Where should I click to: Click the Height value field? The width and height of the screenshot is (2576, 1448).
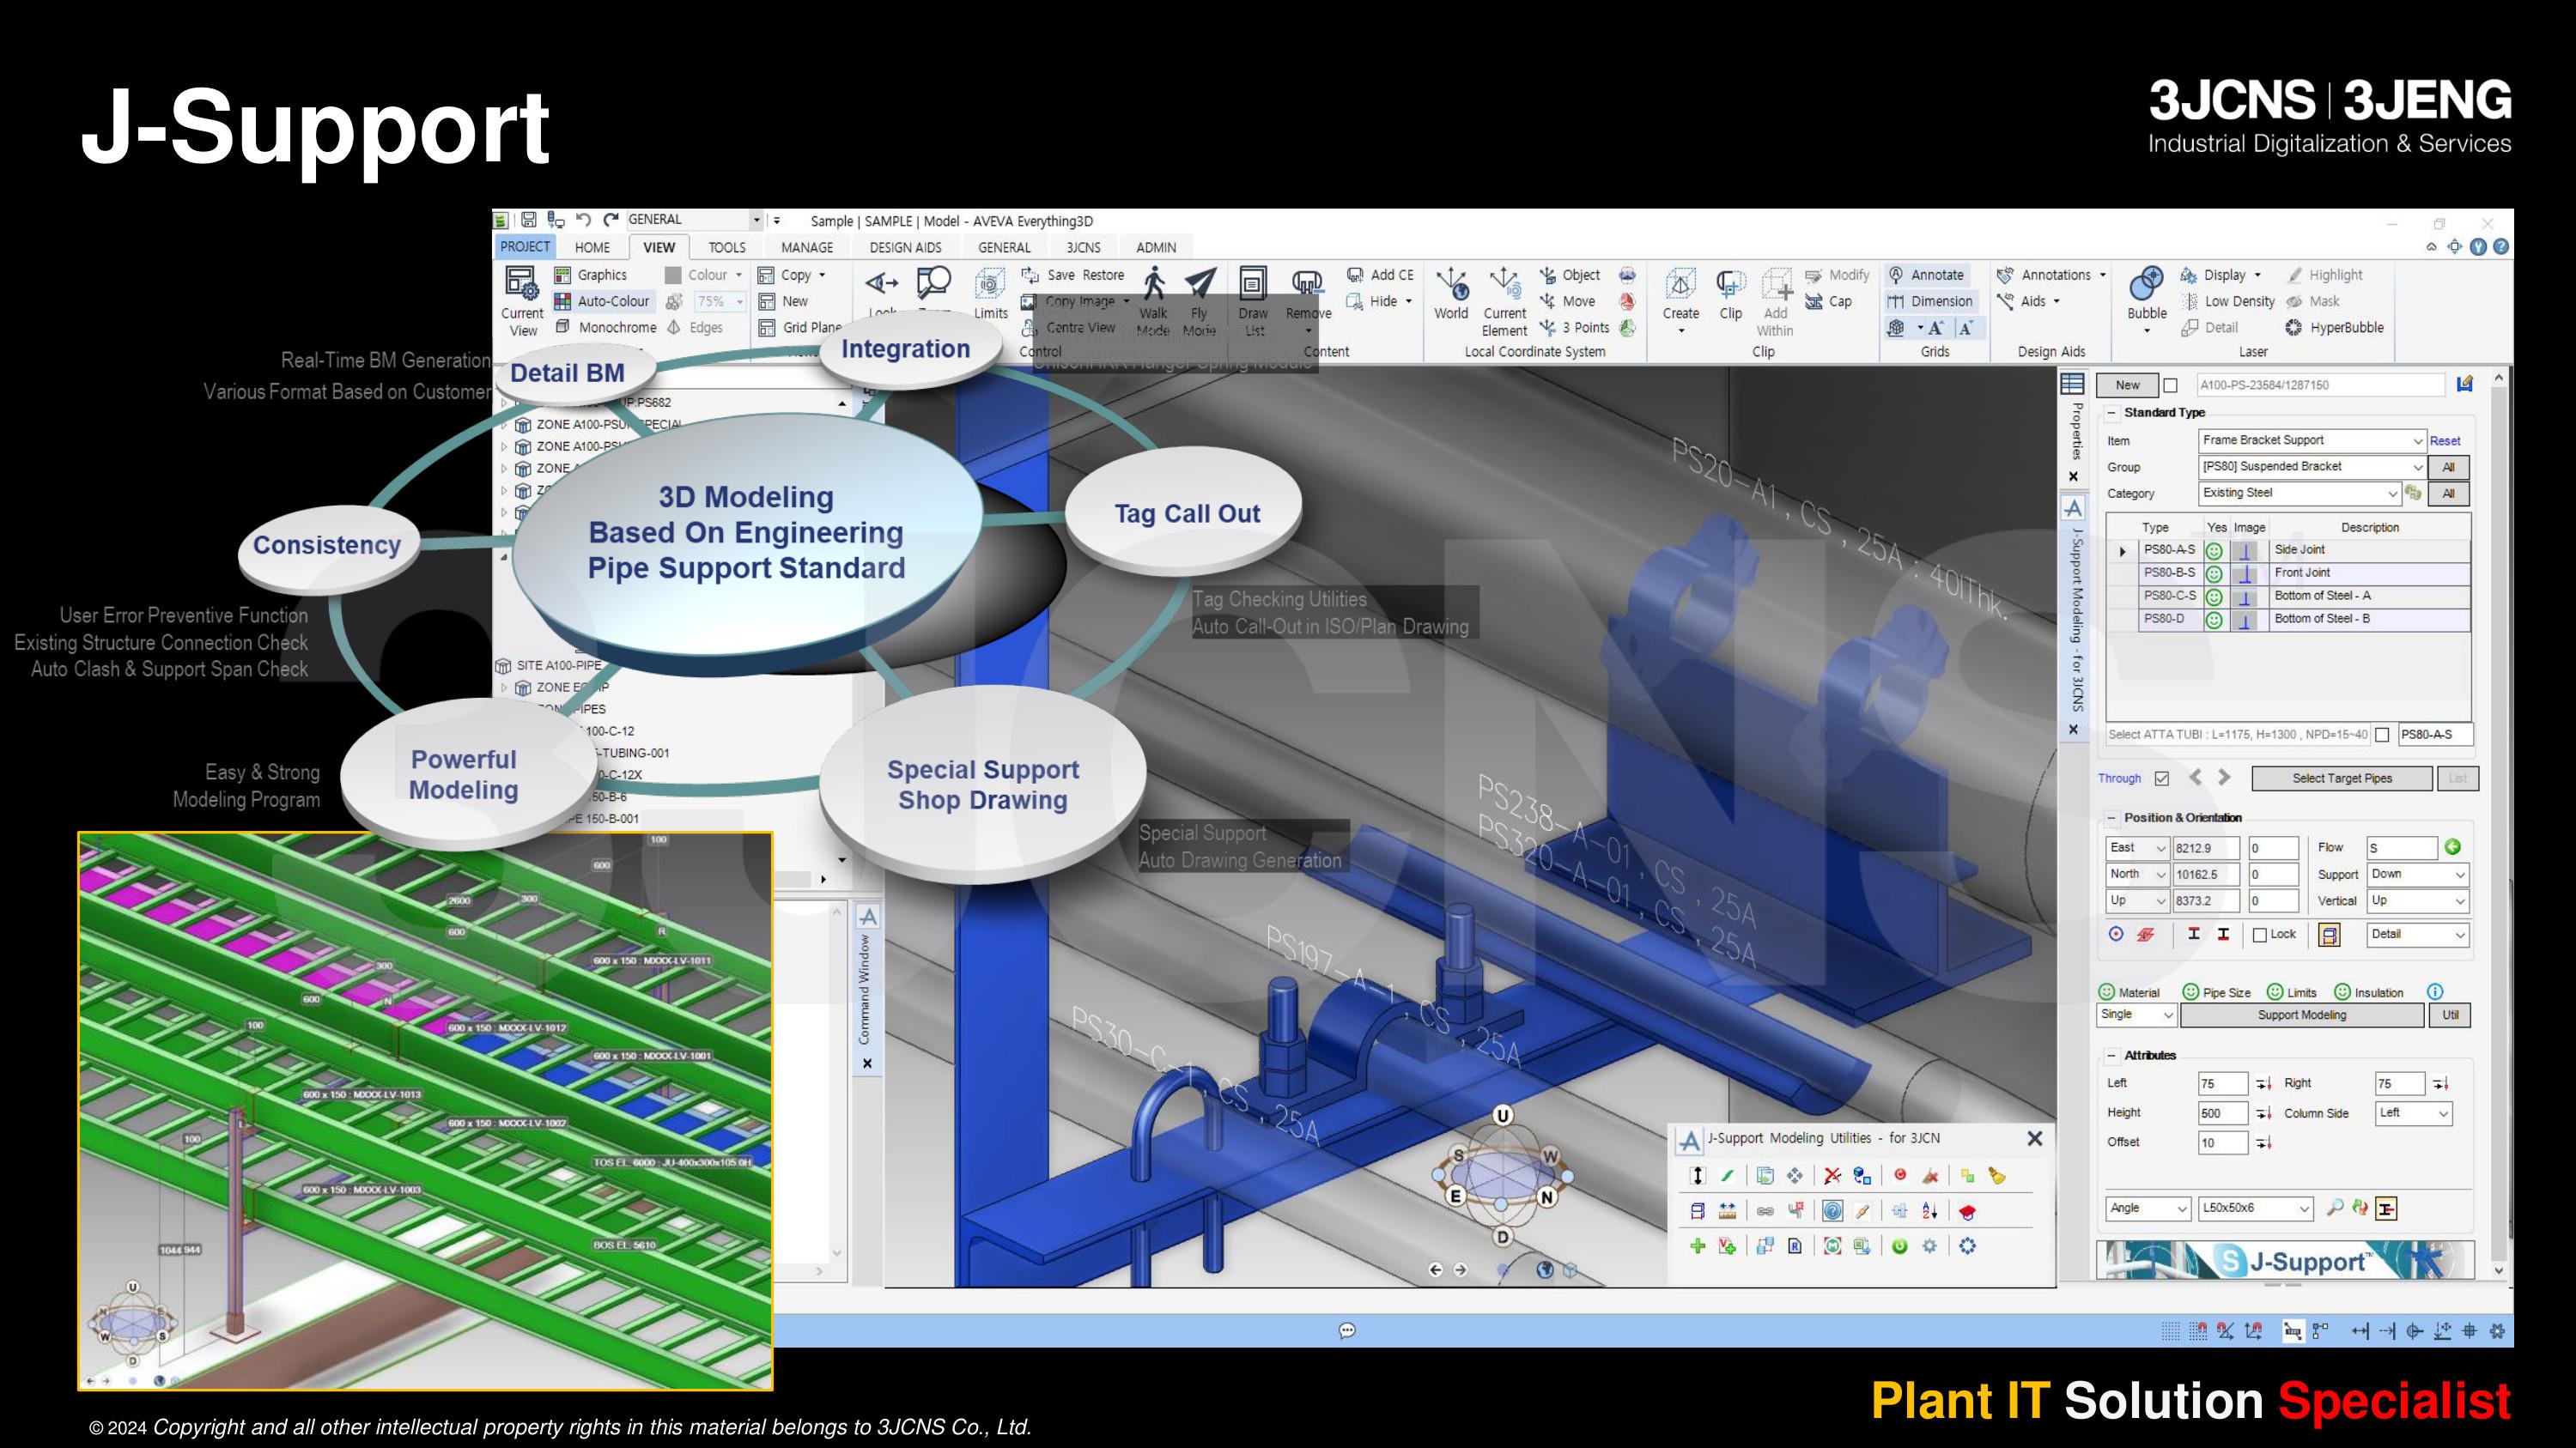click(x=2222, y=1113)
